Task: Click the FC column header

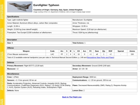Action: (90, 51)
